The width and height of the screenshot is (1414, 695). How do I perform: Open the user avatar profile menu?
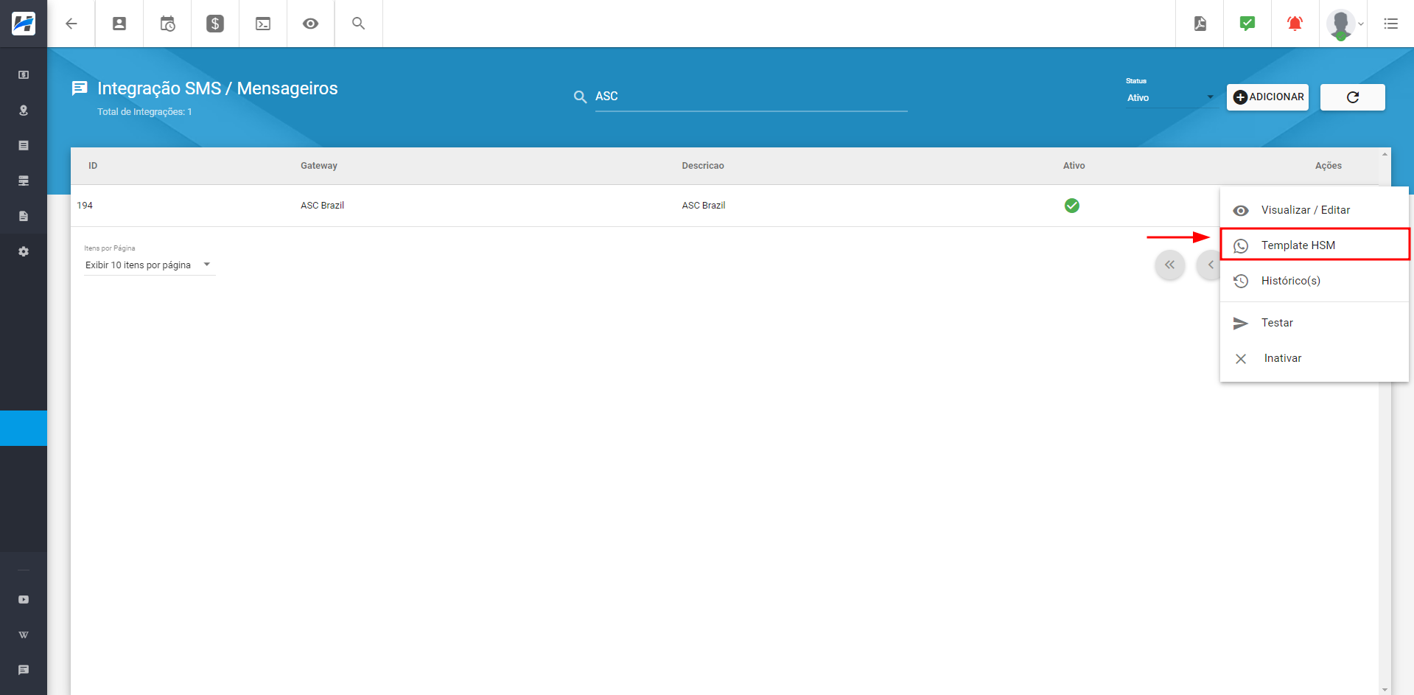1344,24
